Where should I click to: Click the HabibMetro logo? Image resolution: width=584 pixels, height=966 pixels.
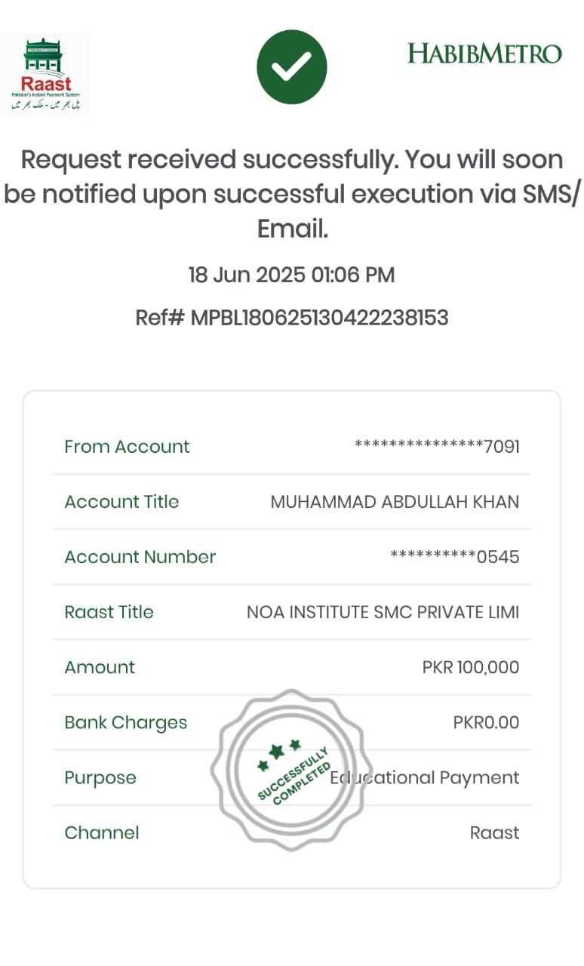pyautogui.click(x=484, y=54)
